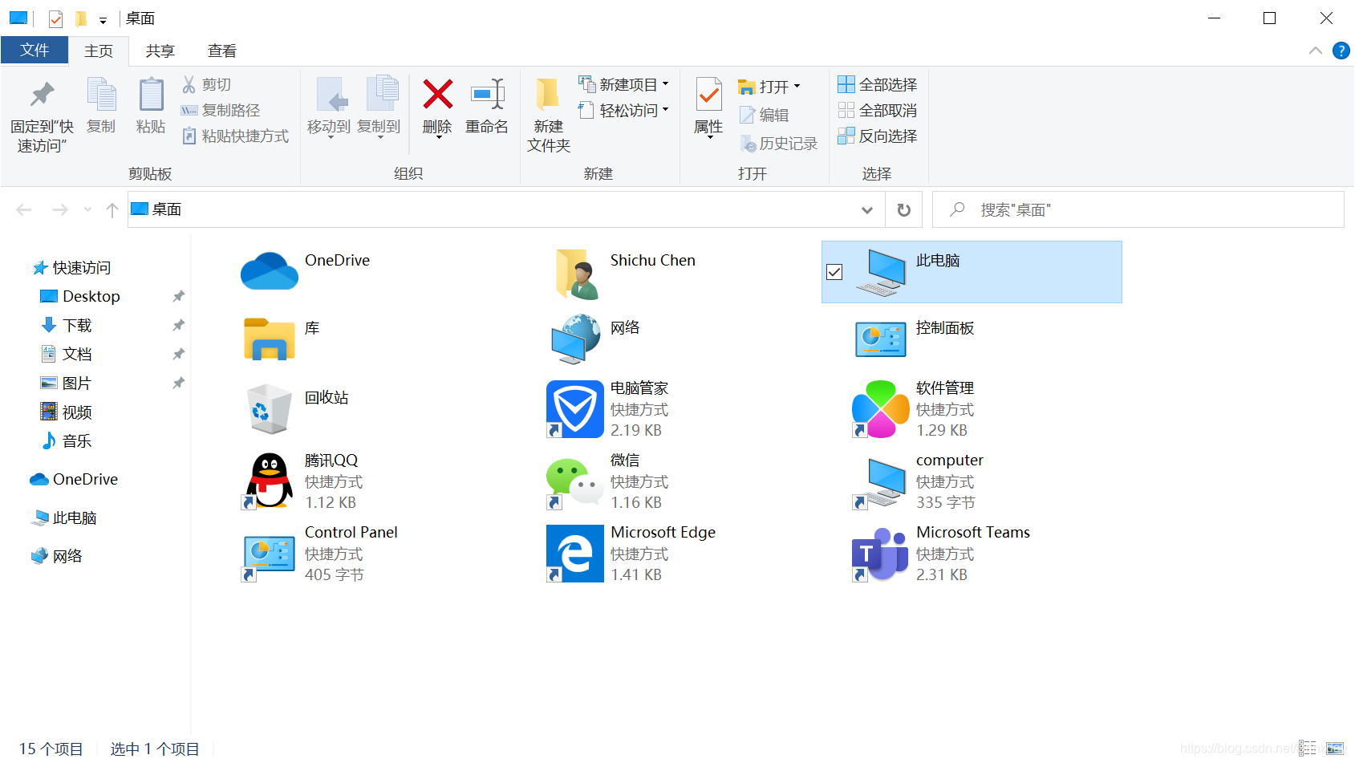Click the Forward navigation arrow
The width and height of the screenshot is (1355, 763).
pyautogui.click(x=60, y=209)
